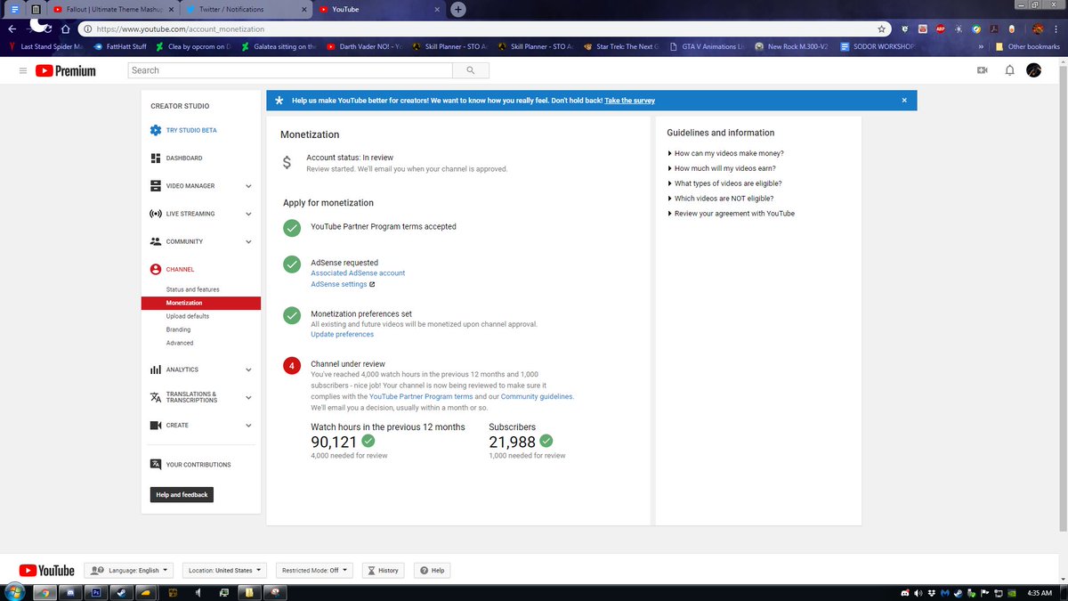1068x601 pixels.
Task: Expand 'Which videos are NOT eligible?'
Action: (x=720, y=199)
